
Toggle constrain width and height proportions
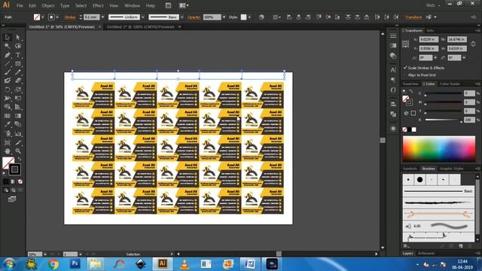[473, 44]
